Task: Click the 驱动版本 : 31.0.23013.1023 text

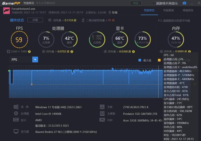Action: coord(52,126)
